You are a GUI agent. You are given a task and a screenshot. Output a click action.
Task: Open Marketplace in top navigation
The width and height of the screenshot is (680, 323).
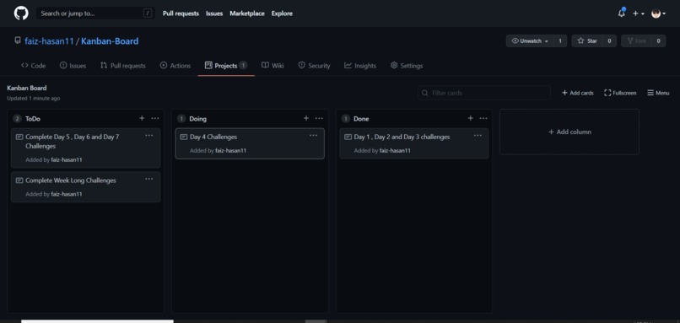pos(247,13)
